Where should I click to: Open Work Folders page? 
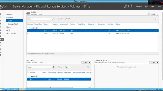11,33
